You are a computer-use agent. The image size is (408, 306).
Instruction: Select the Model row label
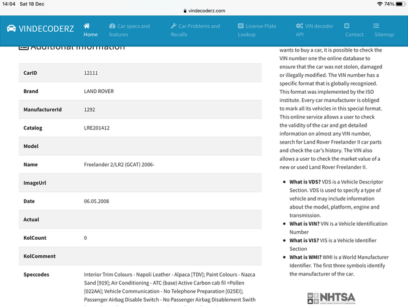coord(31,146)
